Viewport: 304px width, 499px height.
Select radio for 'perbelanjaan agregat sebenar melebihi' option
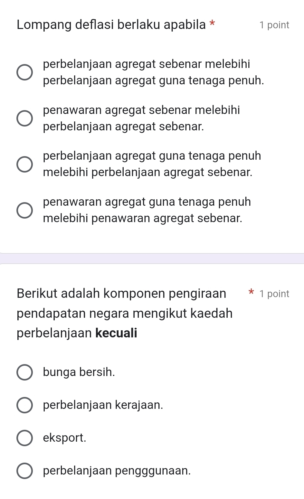click(24, 72)
